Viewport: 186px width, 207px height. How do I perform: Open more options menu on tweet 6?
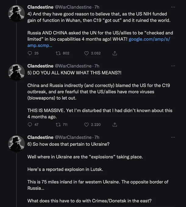[x=173, y=137]
